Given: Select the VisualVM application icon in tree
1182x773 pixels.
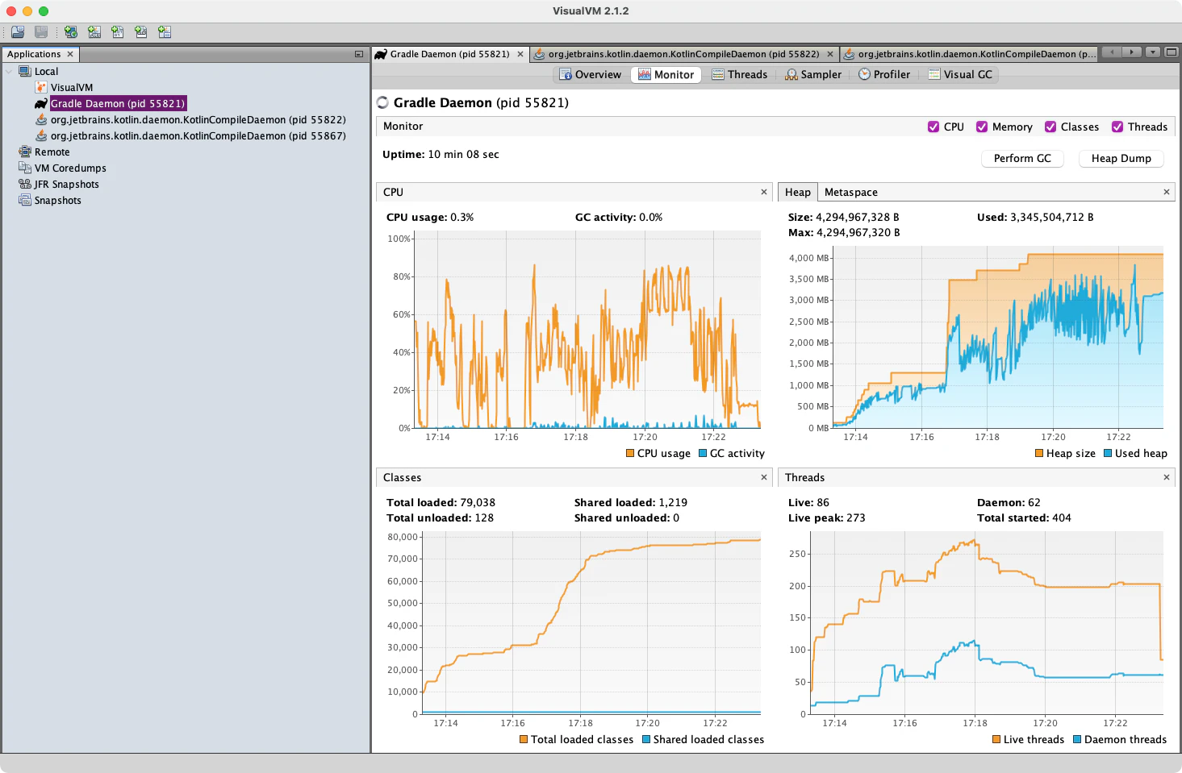Looking at the screenshot, I should [x=41, y=87].
